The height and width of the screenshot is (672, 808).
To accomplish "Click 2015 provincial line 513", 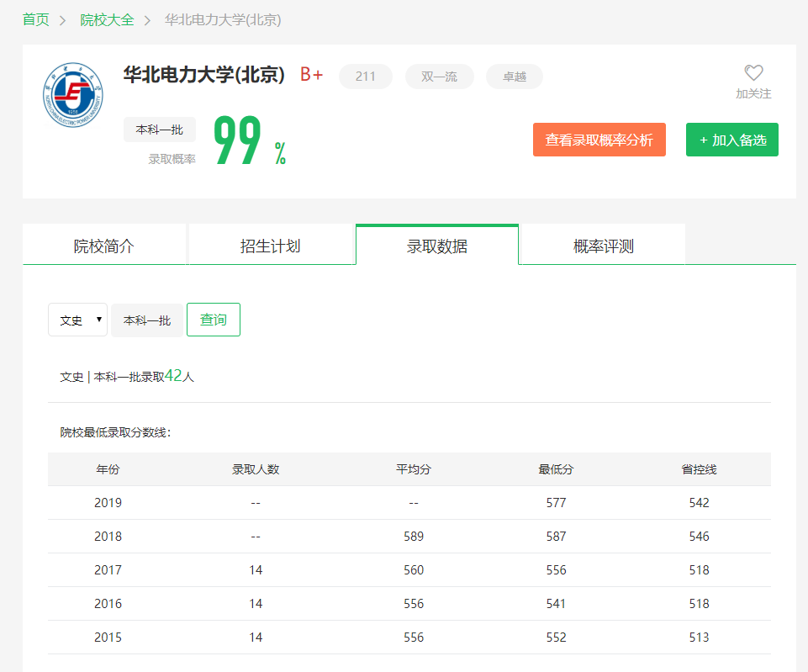I will 700,638.
